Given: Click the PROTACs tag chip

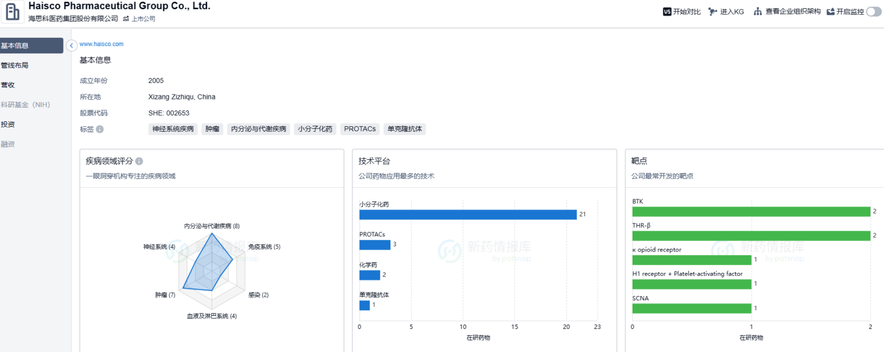Looking at the screenshot, I should [x=360, y=129].
